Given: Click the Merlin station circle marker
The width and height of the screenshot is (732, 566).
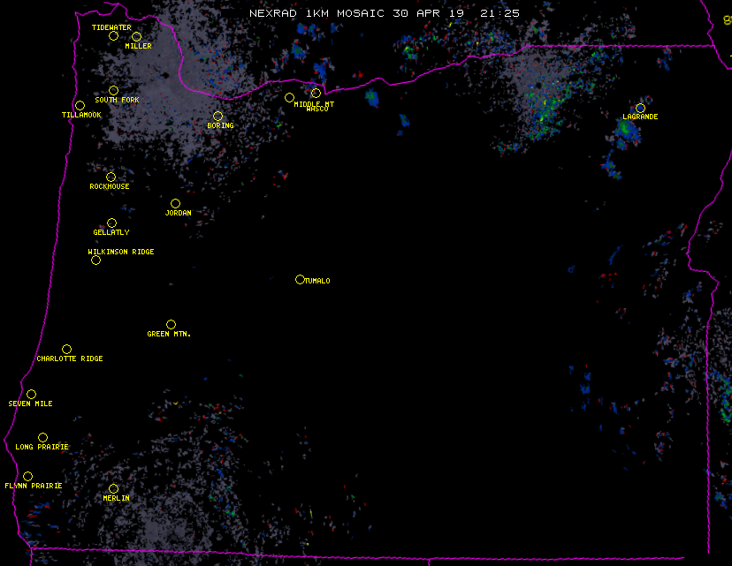Looking at the screenshot, I should (x=113, y=488).
